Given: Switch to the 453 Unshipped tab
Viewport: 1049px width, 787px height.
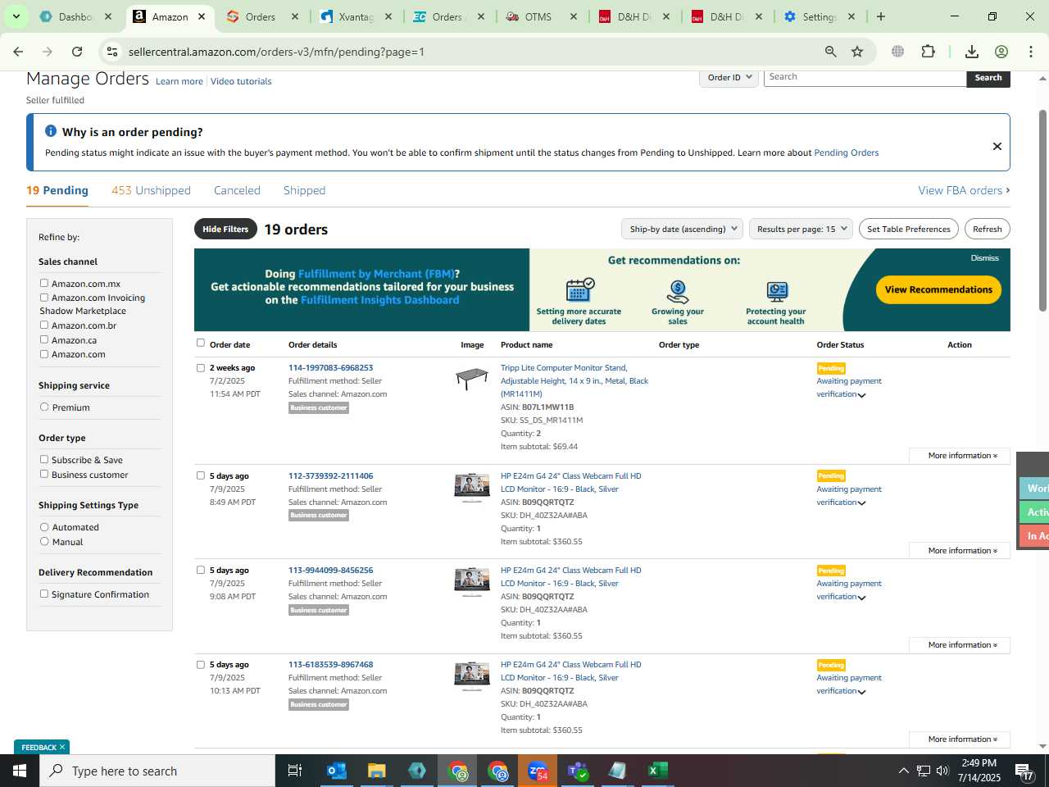Looking at the screenshot, I should tap(151, 190).
